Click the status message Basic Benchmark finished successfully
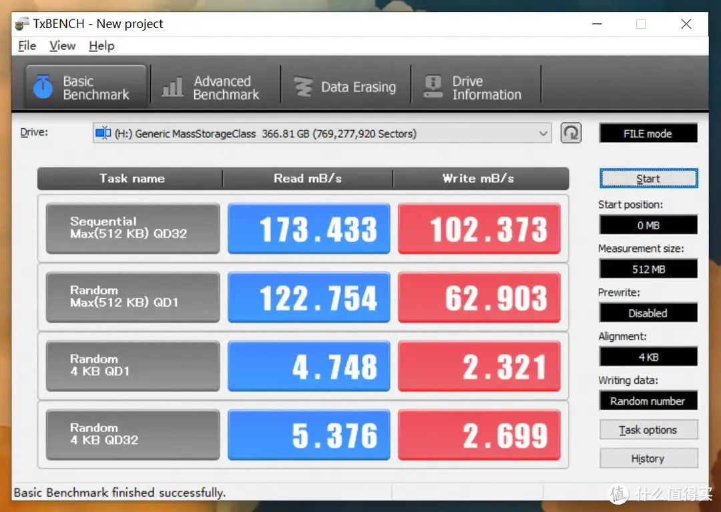721x512 pixels. coord(119,493)
